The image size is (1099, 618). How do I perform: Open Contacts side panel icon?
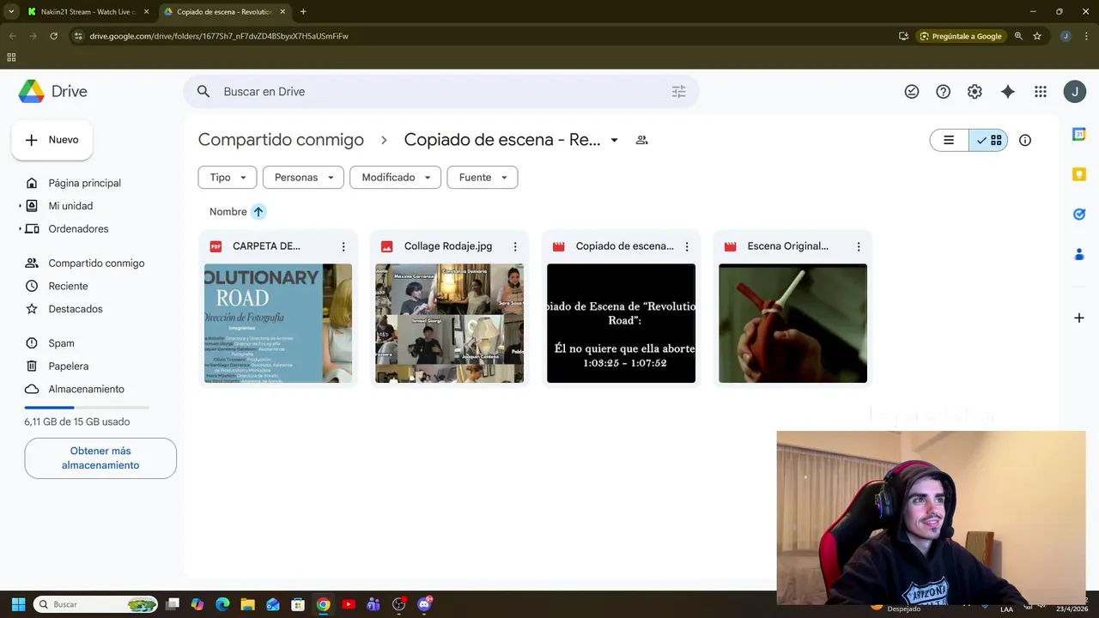click(x=1079, y=254)
